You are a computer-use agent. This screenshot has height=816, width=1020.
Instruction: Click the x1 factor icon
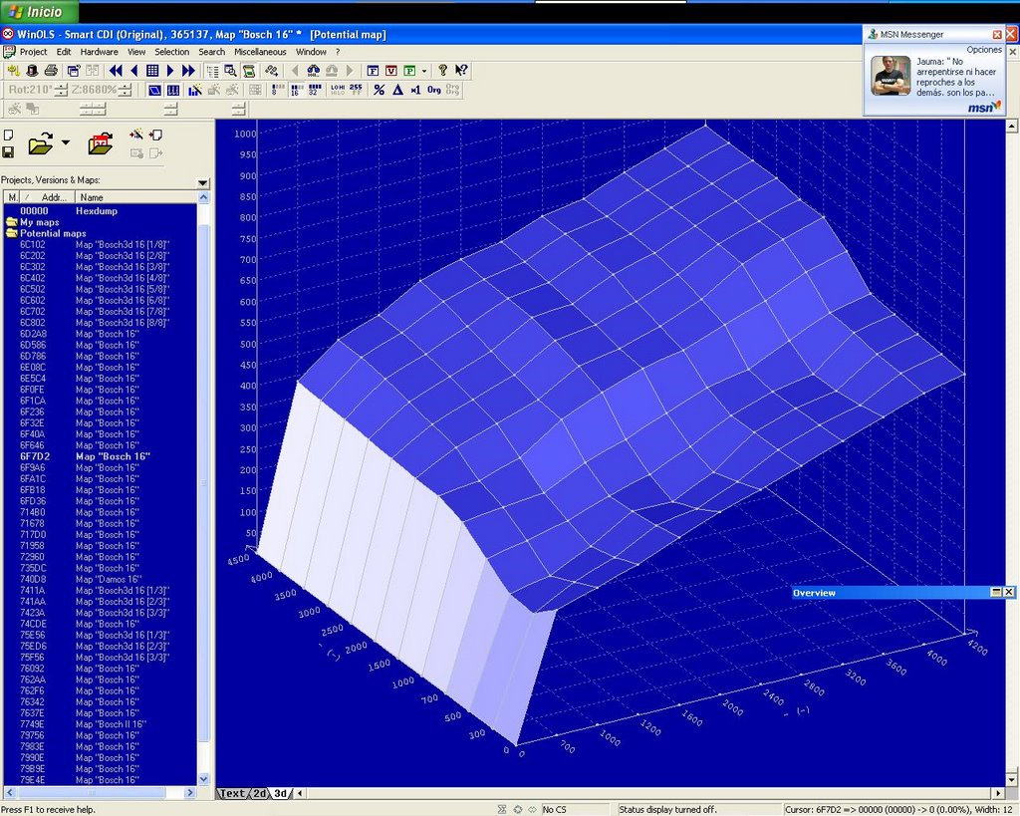415,90
